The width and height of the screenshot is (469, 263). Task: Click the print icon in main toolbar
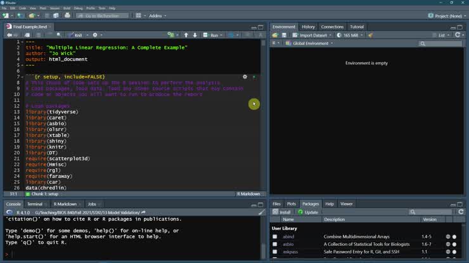coord(67,16)
